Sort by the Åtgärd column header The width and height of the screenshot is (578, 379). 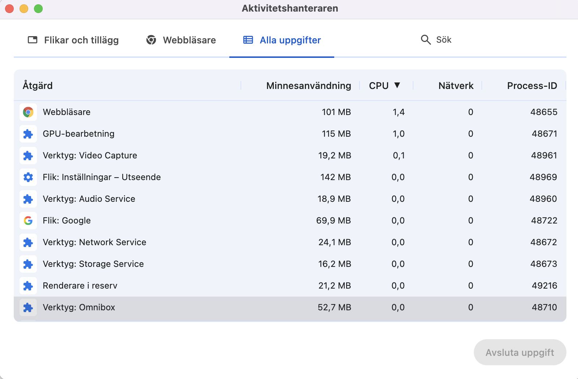click(38, 86)
